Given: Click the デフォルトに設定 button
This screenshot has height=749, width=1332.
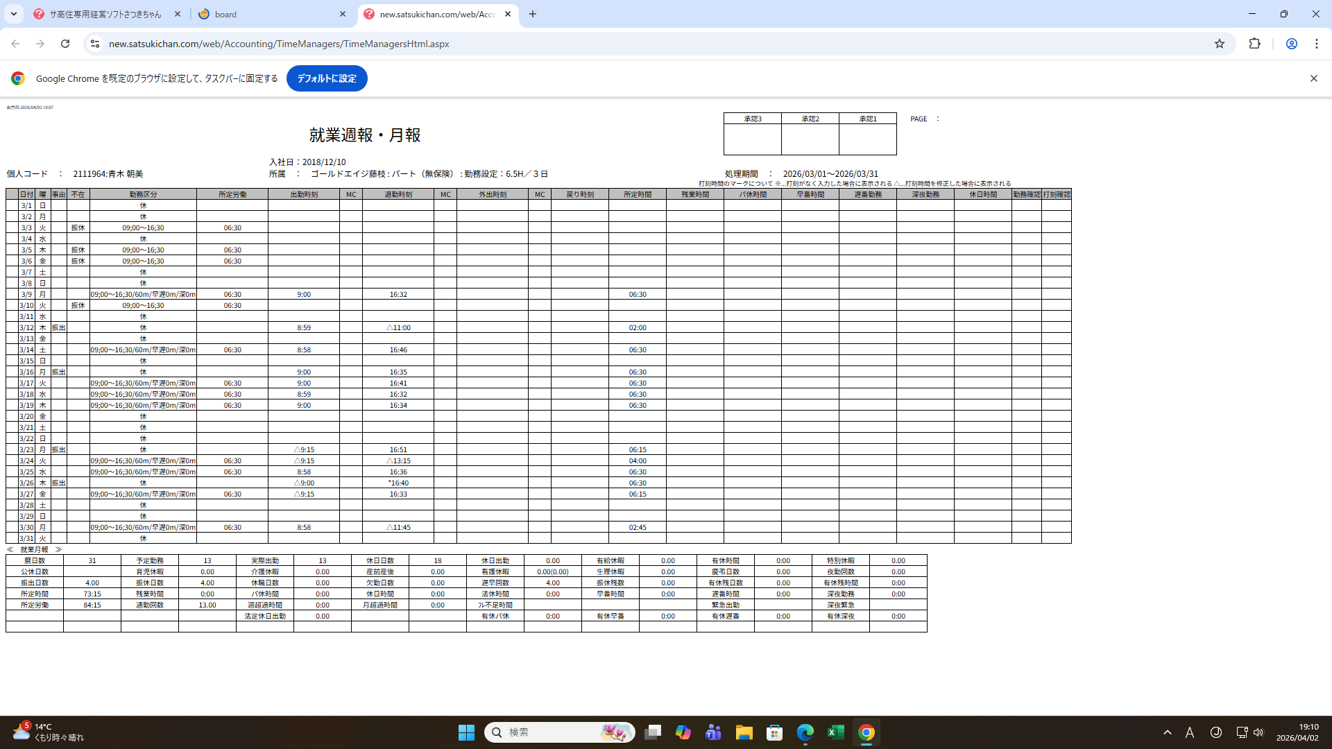Looking at the screenshot, I should click(x=327, y=78).
